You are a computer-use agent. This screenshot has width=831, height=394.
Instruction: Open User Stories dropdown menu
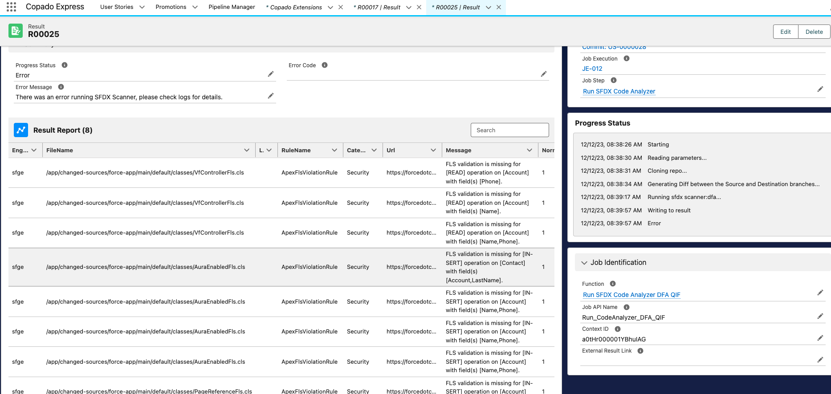pyautogui.click(x=142, y=7)
